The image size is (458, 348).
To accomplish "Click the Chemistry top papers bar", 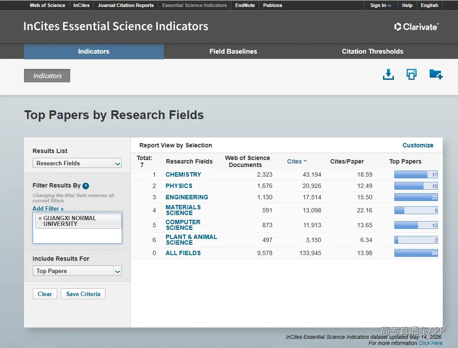I will point(416,174).
